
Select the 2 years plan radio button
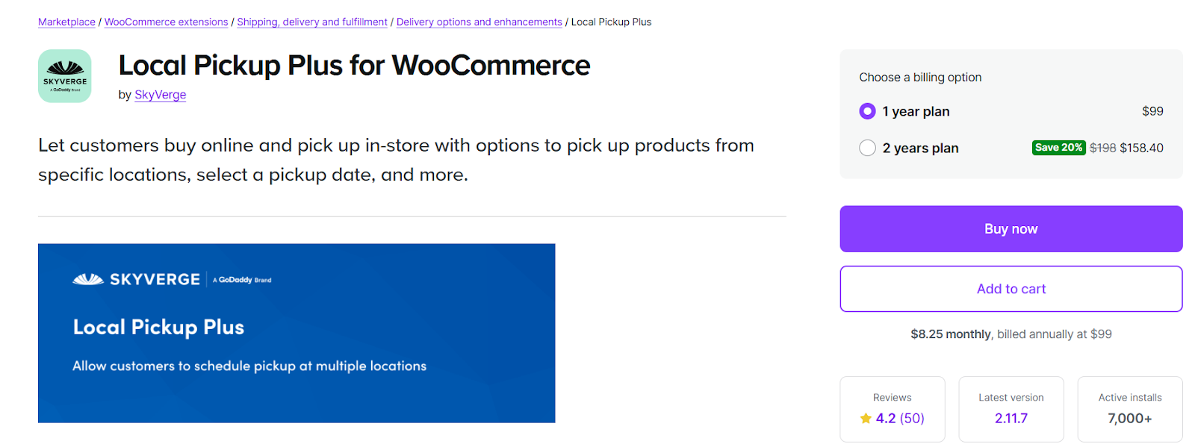point(867,148)
